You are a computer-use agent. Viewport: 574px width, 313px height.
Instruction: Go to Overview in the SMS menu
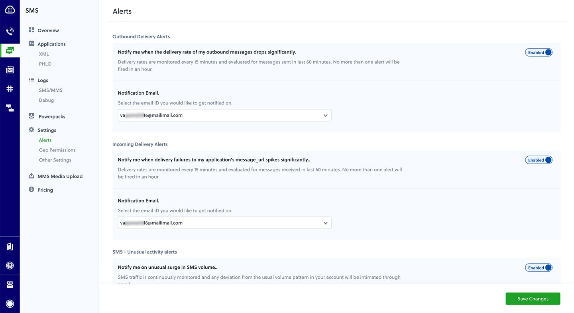pos(48,30)
